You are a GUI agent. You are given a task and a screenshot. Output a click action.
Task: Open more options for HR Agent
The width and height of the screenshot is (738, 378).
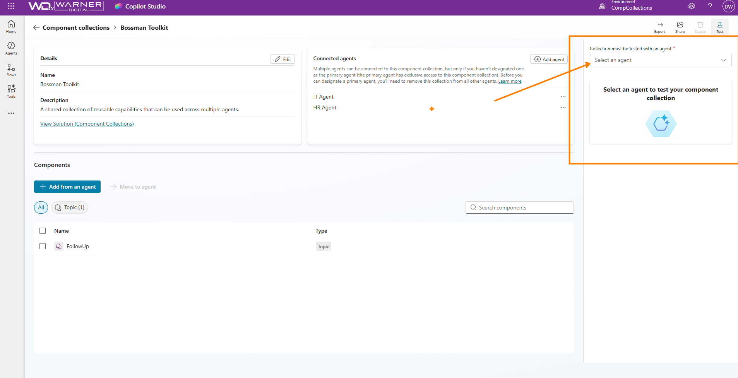point(563,107)
